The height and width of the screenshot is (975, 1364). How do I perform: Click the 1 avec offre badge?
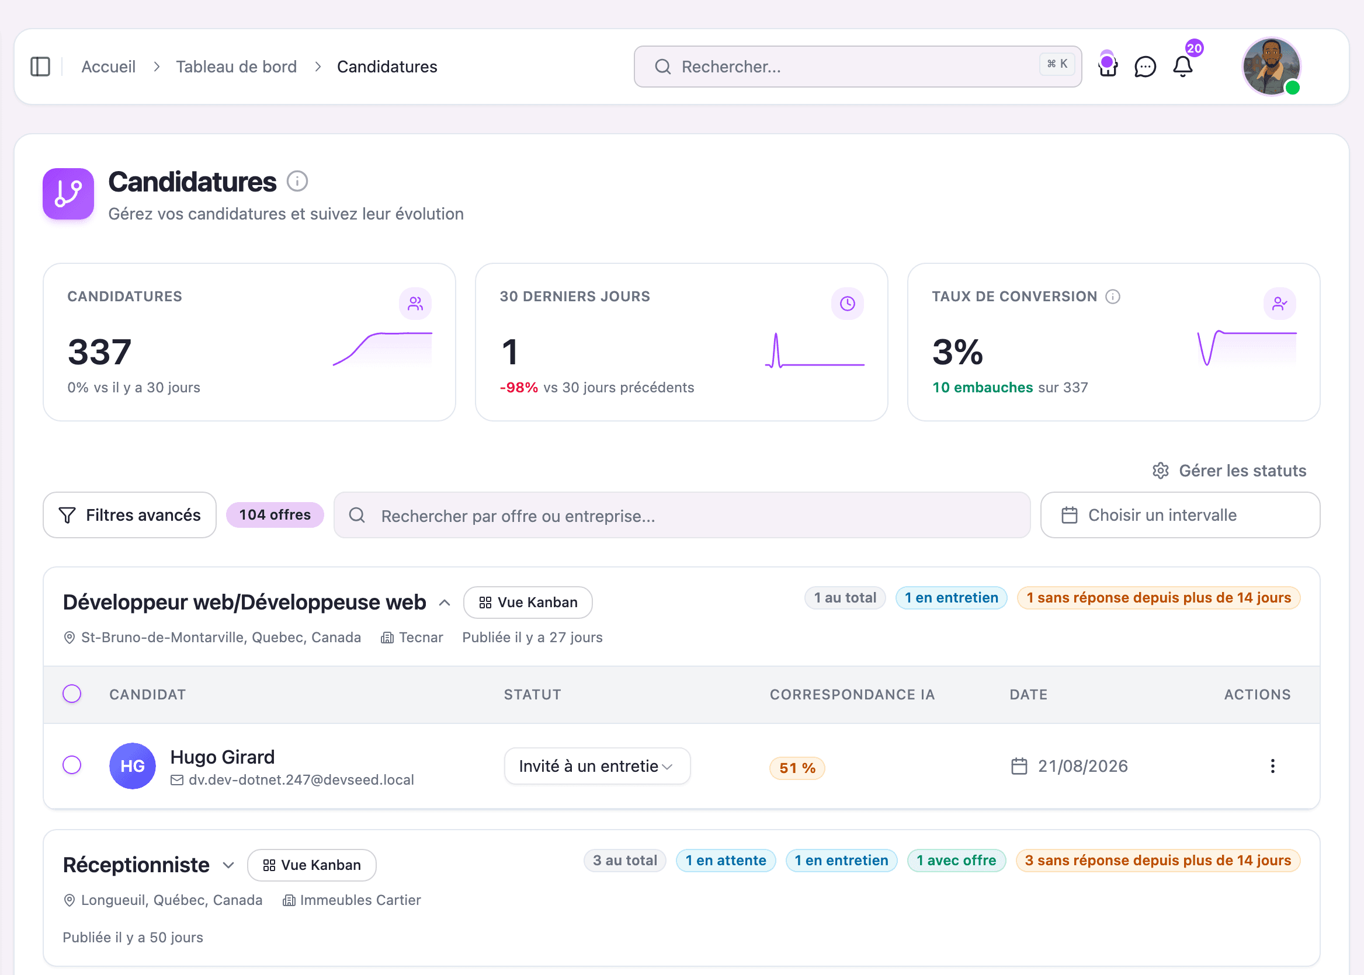pos(956,861)
